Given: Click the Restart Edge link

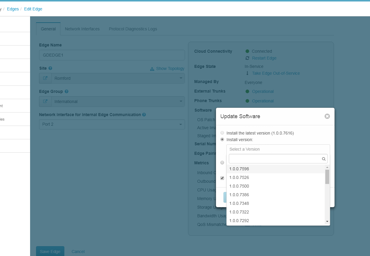Looking at the screenshot, I should pos(264,58).
